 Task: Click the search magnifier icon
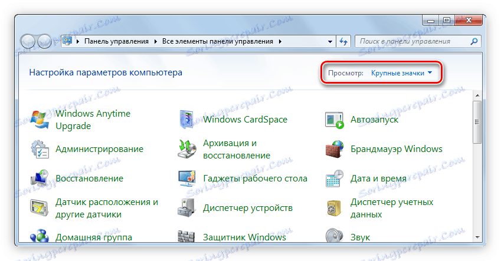[474, 41]
